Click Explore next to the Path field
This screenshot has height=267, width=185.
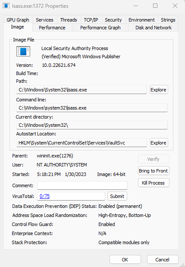click(158, 90)
